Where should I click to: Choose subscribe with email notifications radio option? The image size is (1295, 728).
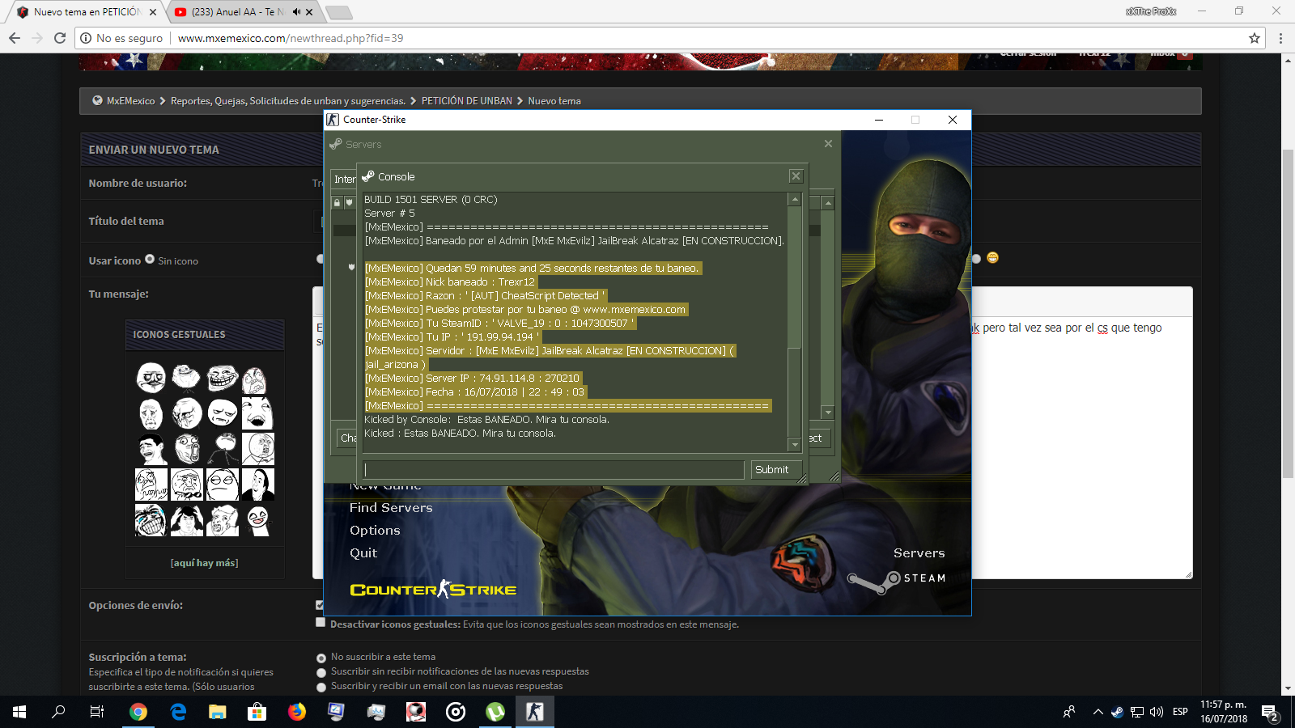coord(321,688)
